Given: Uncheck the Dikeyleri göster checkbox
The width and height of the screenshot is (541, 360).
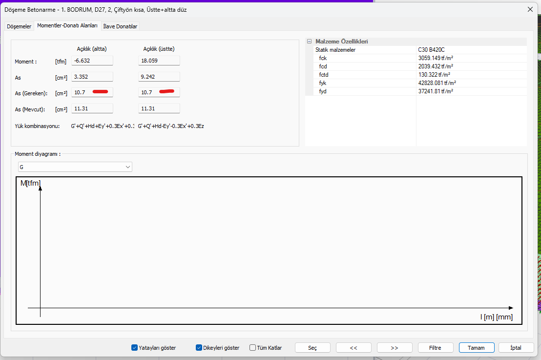Looking at the screenshot, I should [199, 348].
